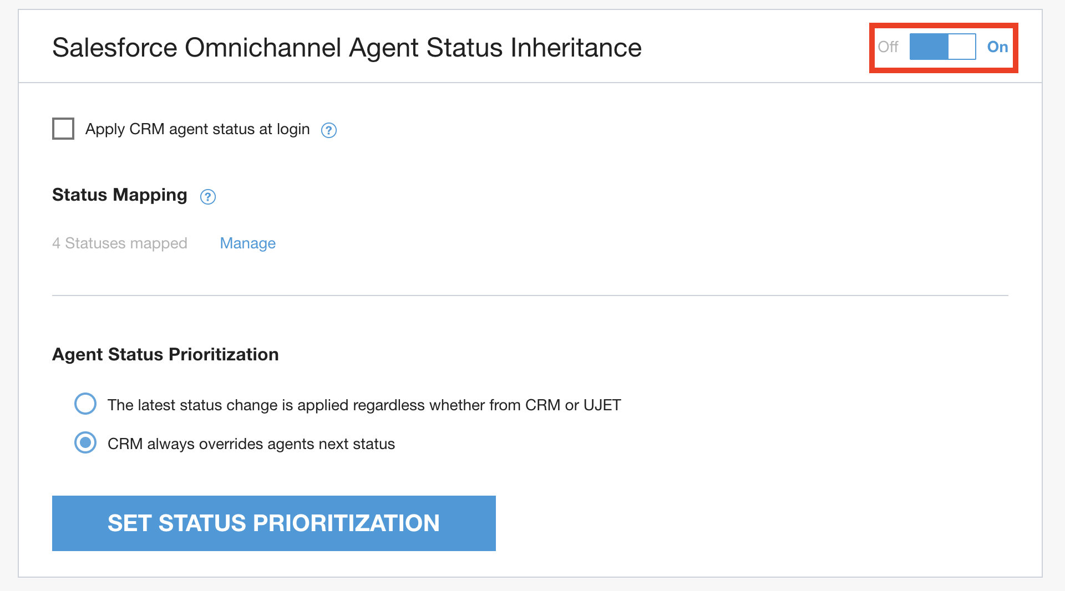Image resolution: width=1065 pixels, height=591 pixels.
Task: Open the Manage status mapping link
Action: click(x=247, y=243)
